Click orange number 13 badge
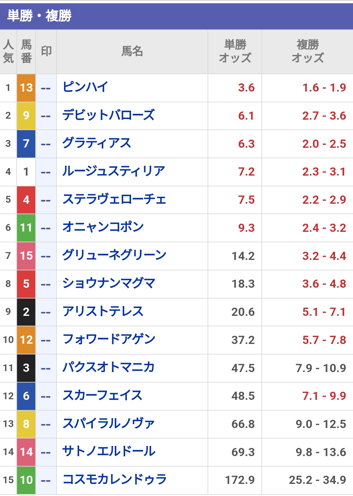Screen dimensions: 353x496 coord(26,88)
